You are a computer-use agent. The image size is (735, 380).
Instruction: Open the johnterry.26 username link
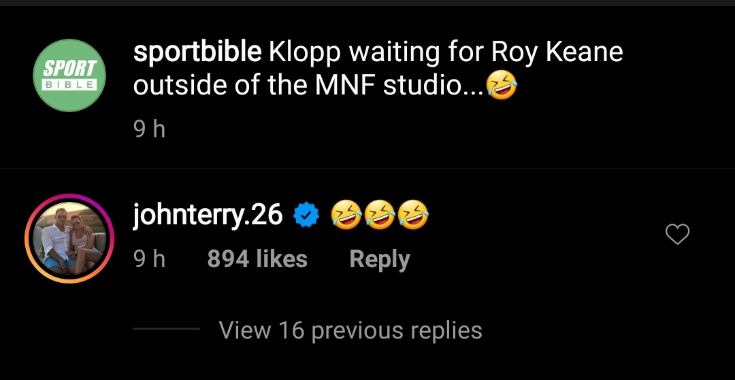208,215
